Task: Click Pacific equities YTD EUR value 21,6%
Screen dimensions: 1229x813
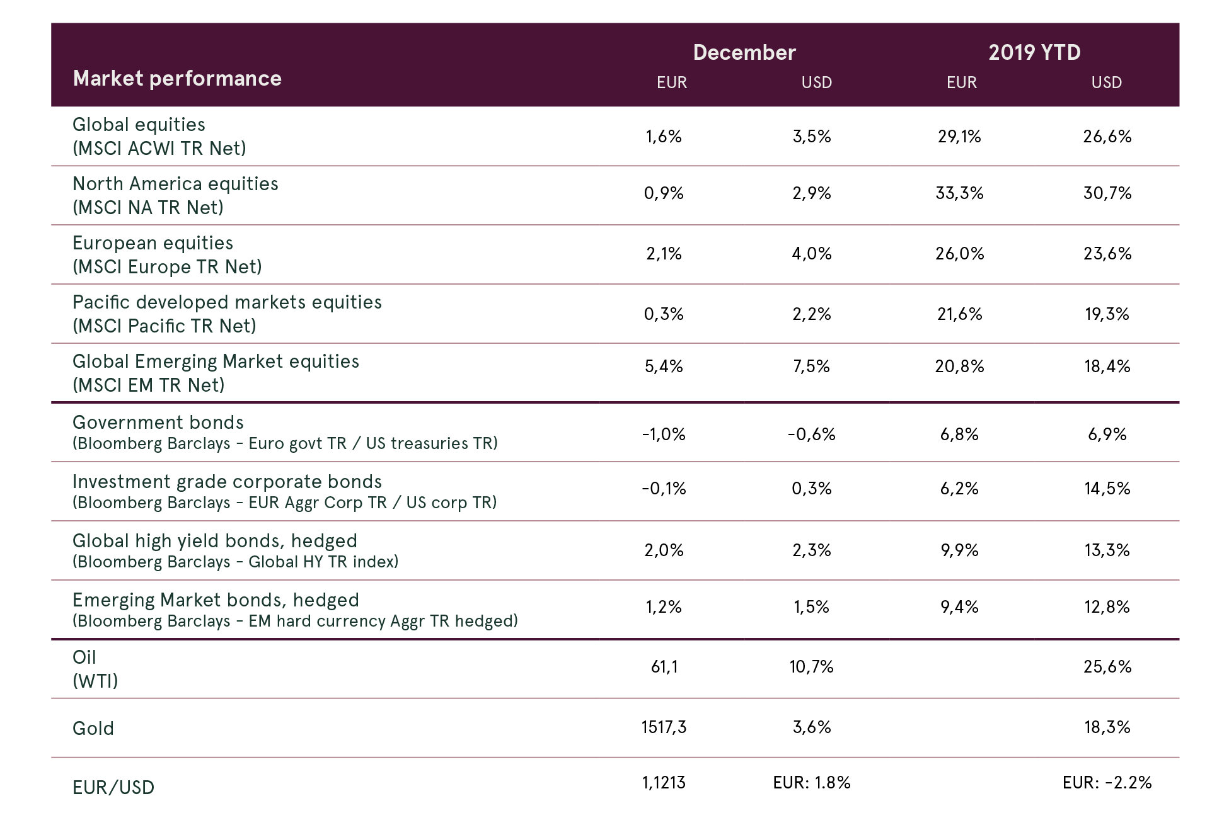Action: click(x=959, y=314)
